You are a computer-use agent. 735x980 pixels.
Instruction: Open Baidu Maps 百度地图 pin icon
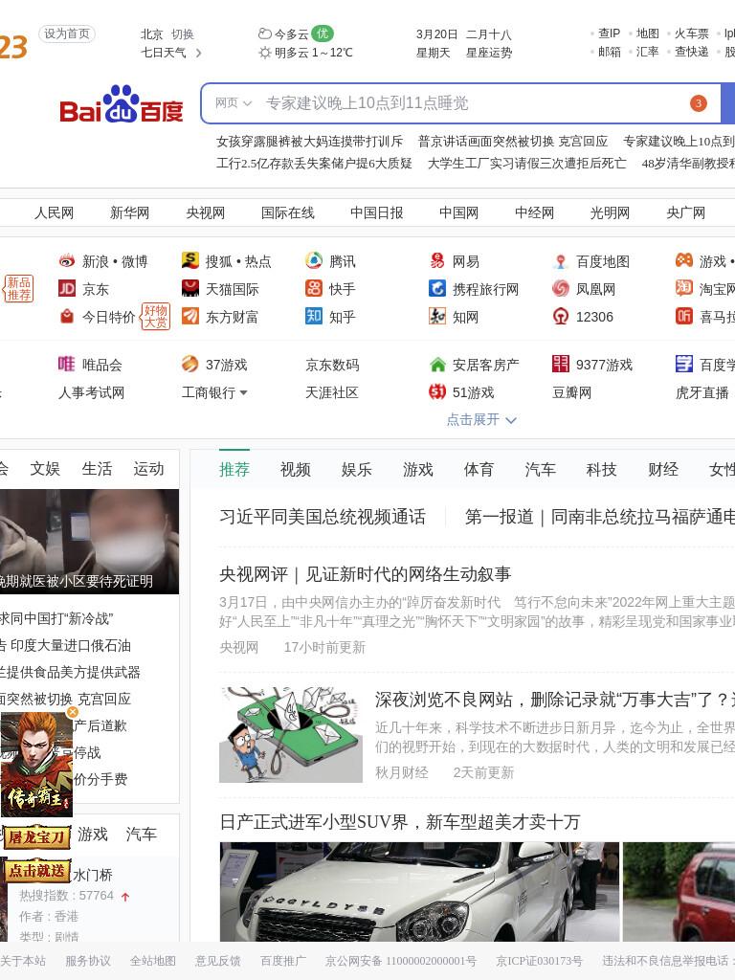561,261
